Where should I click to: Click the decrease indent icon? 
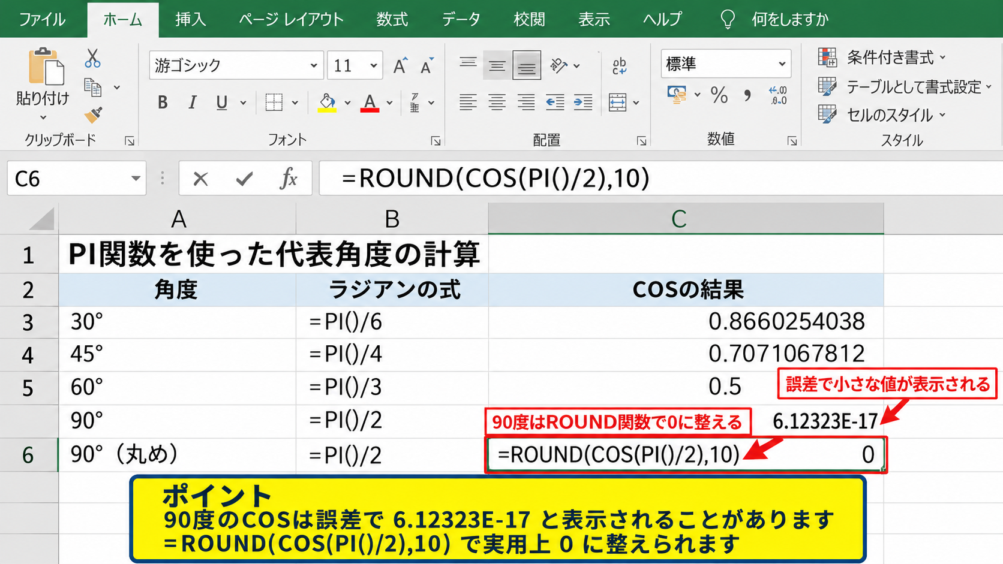[555, 102]
